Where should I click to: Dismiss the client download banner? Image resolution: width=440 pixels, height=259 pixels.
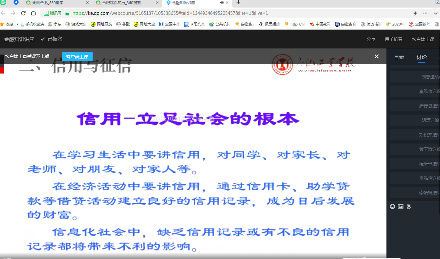[x=376, y=56]
